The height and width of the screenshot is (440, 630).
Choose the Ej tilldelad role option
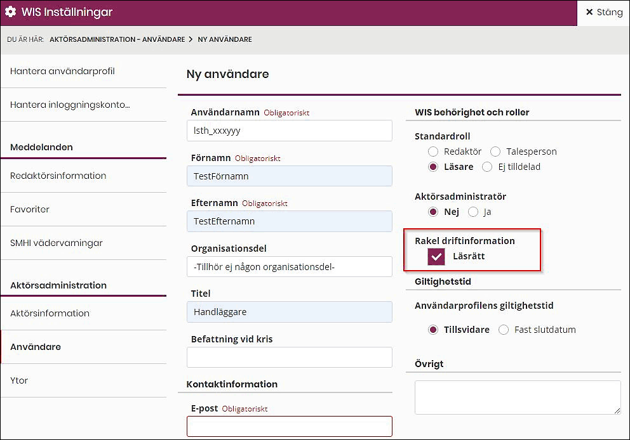487,167
